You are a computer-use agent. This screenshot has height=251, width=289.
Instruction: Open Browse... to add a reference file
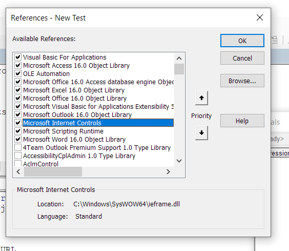[x=242, y=81]
